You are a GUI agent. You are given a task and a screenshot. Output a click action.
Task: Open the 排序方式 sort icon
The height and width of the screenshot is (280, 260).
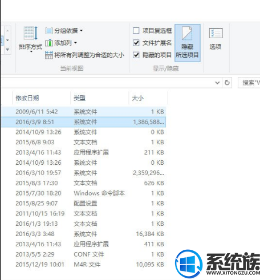30,33
